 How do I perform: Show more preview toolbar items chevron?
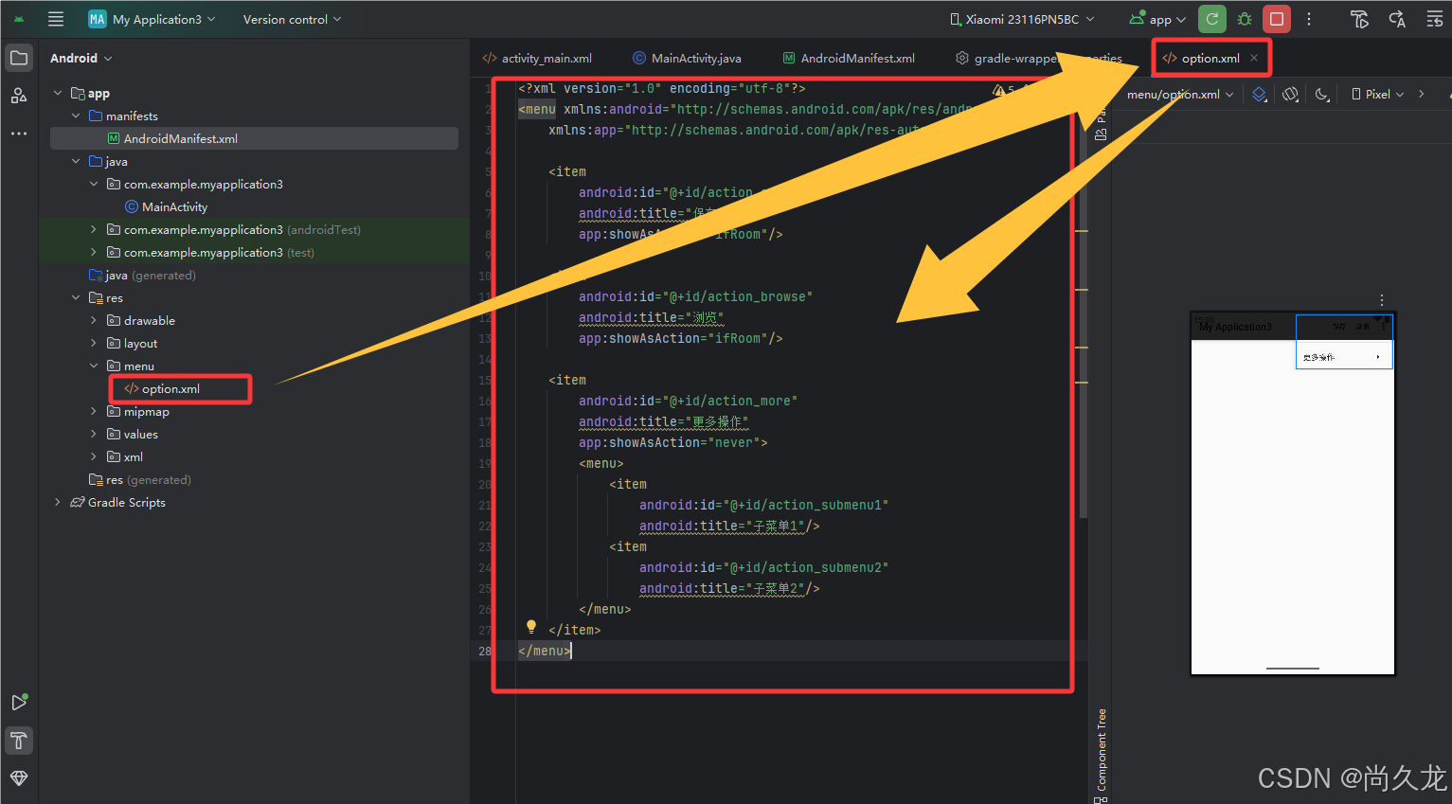point(1421,94)
